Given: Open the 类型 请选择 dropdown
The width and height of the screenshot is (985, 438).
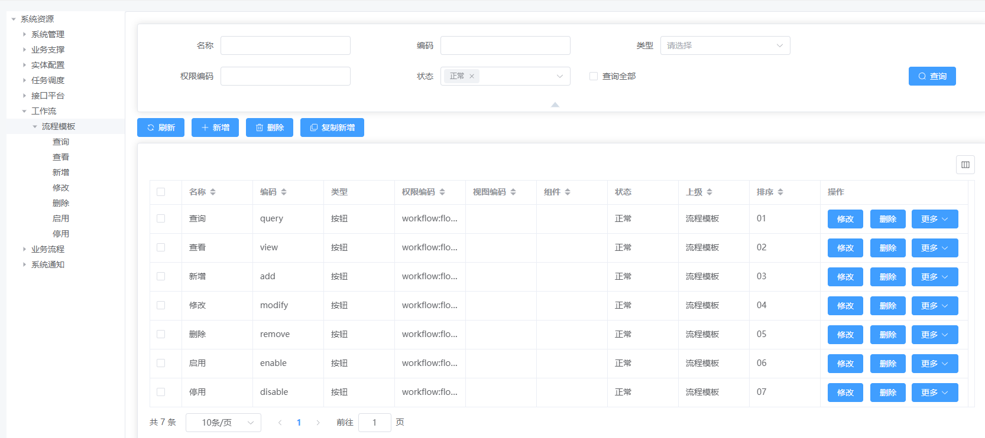Looking at the screenshot, I should tap(725, 45).
